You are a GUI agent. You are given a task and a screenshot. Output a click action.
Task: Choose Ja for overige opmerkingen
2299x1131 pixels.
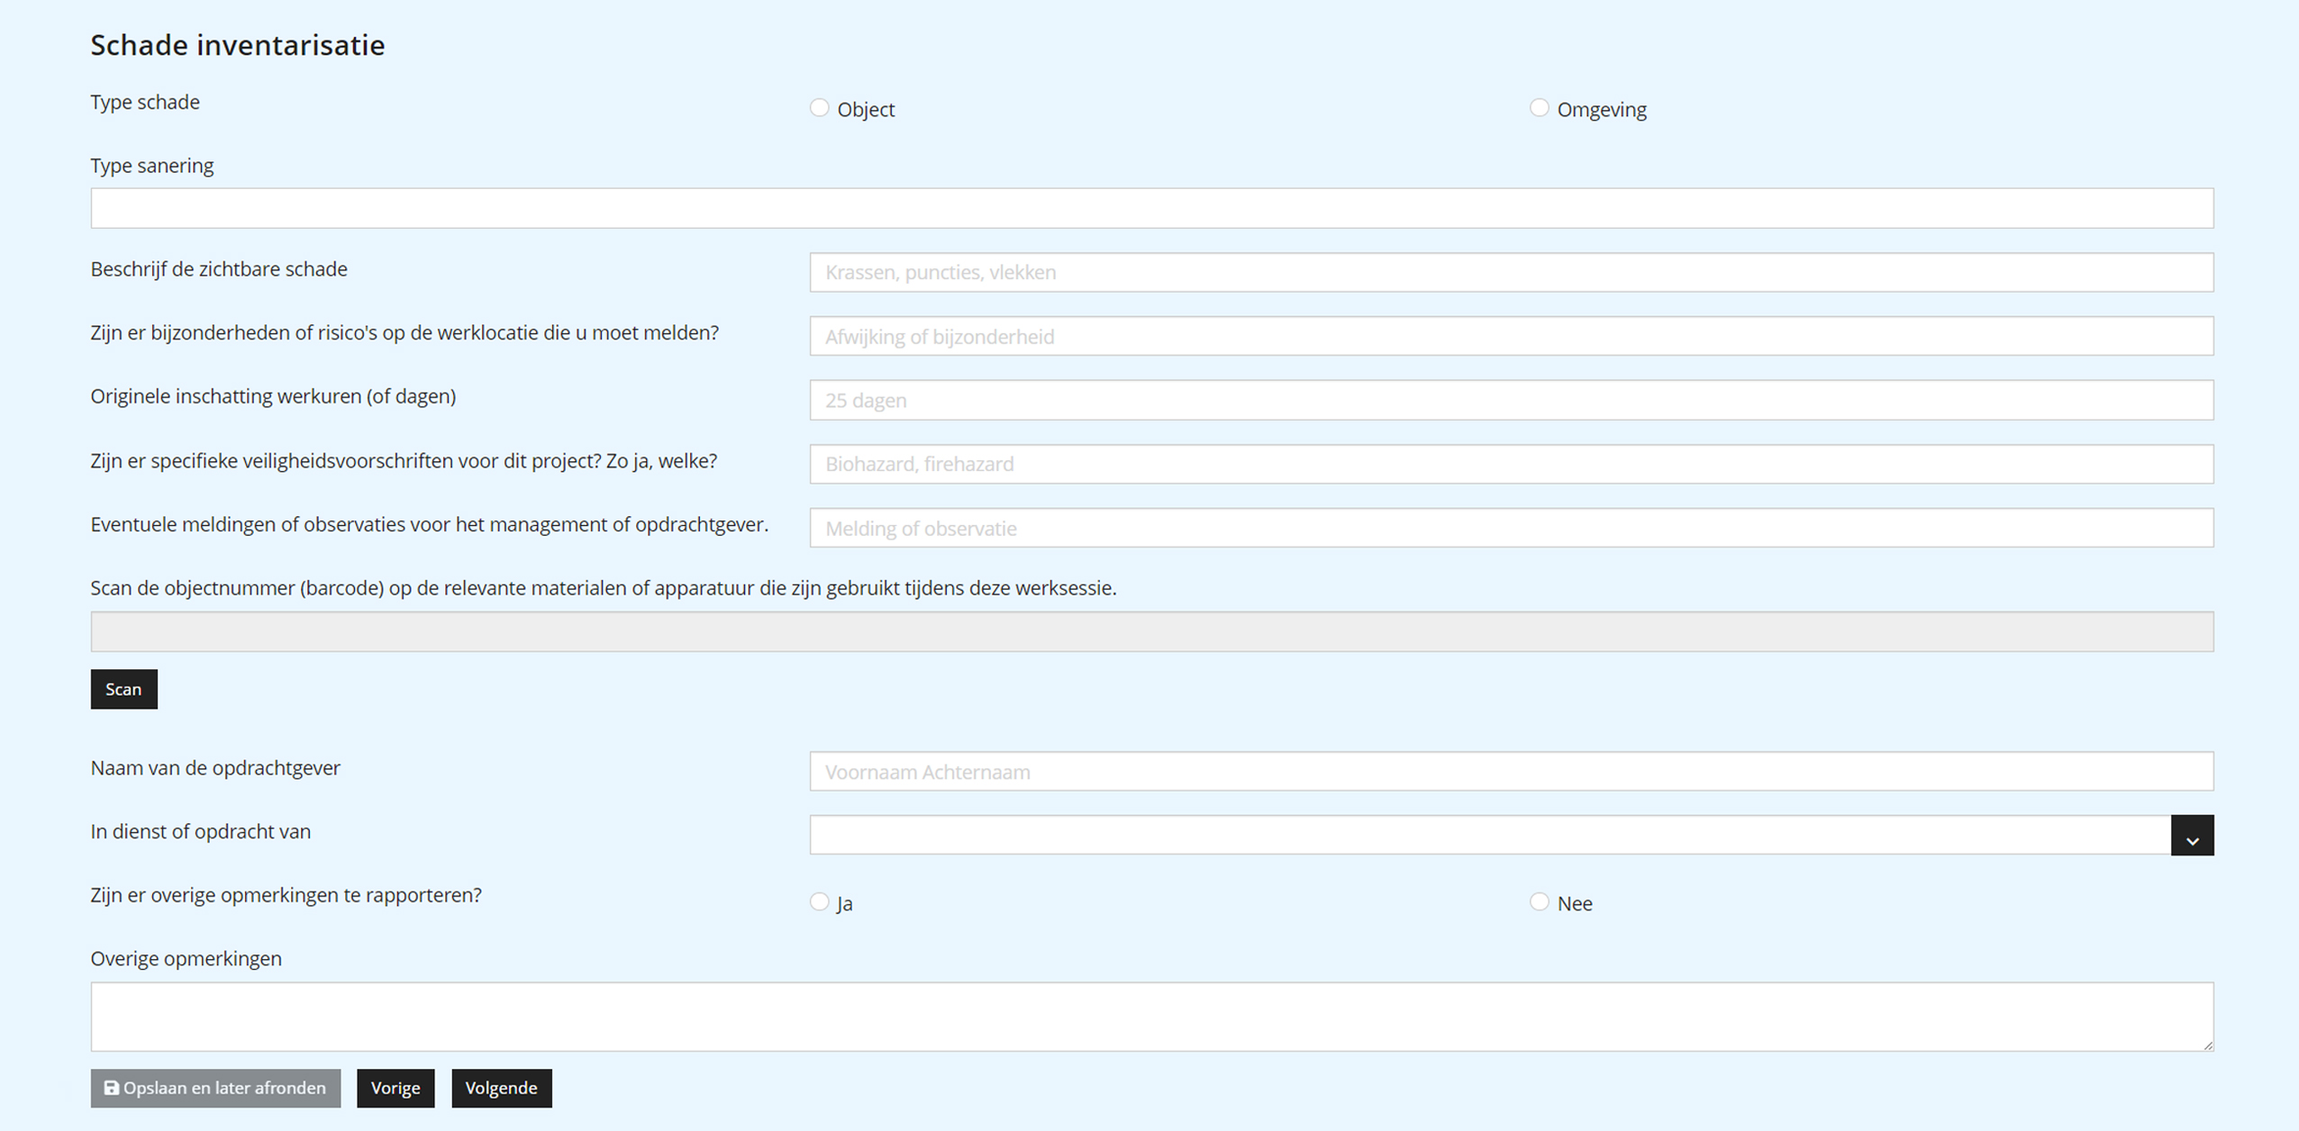820,901
